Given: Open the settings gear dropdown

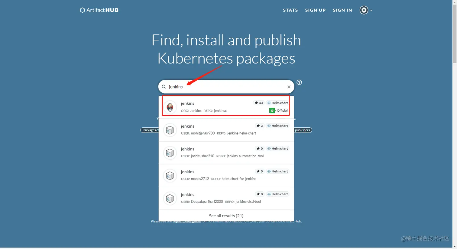Looking at the screenshot, I should (366, 10).
